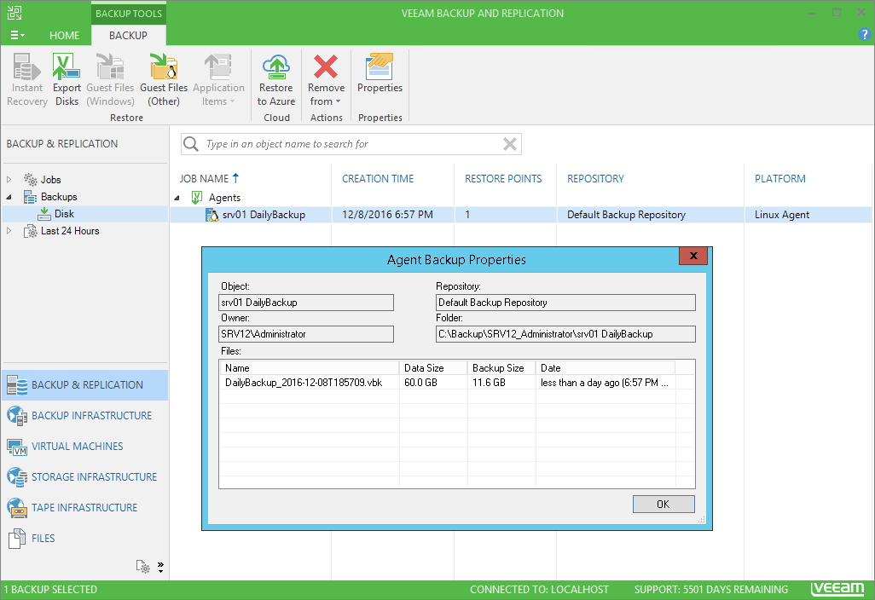Open BACKUP INFRASTRUCTURE view
This screenshot has height=600, width=875.
tap(84, 415)
